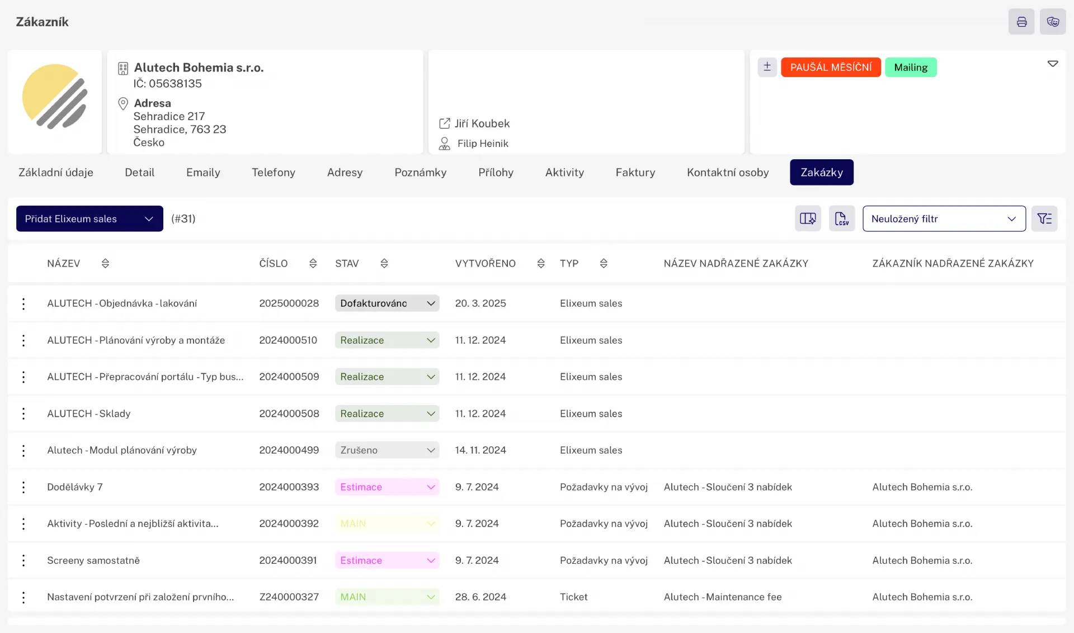Click the plus/minus tag add icon

(767, 67)
